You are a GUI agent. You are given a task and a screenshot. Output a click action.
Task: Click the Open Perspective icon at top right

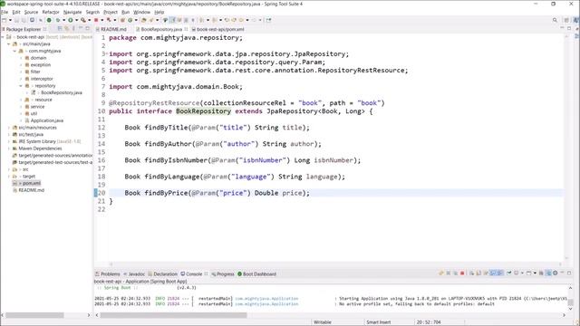tap(566, 20)
